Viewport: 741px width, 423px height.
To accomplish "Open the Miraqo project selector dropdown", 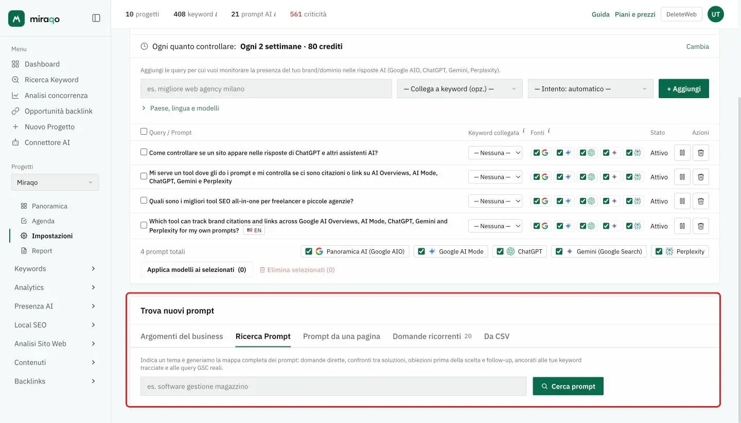I will click(x=55, y=182).
